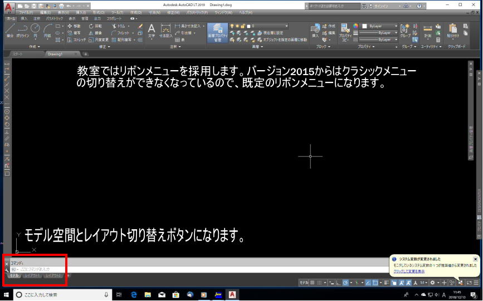Click the Paste (貼り付け) icon
Image resolution: width=483 pixels, height=301 pixels.
(453, 31)
